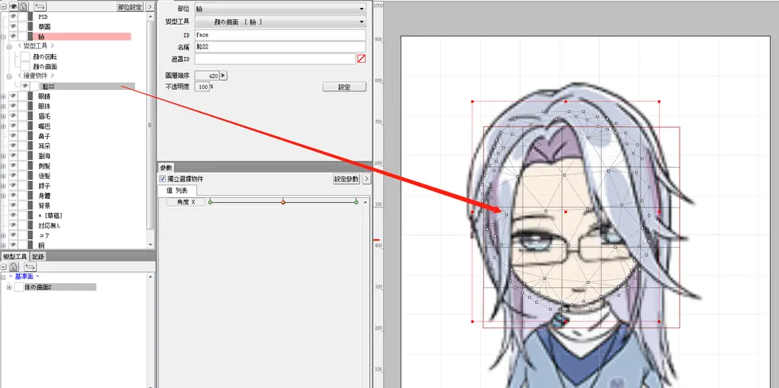This screenshot has width=779, height=388.
Task: Click the lock icon in the deformer panel toolbar
Action: coord(14,267)
